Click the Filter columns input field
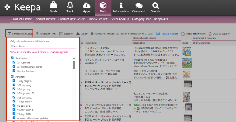Image resolution: width=236 pixels, height=122 pixels. (43, 46)
